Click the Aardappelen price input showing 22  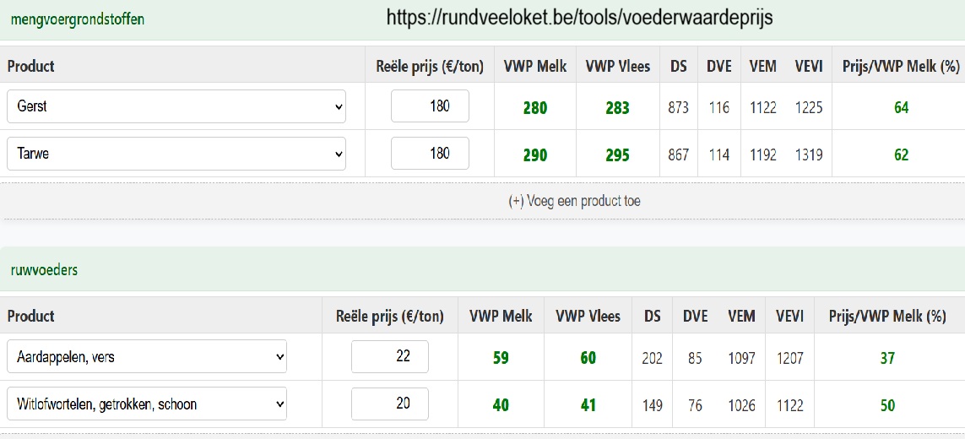[389, 356]
